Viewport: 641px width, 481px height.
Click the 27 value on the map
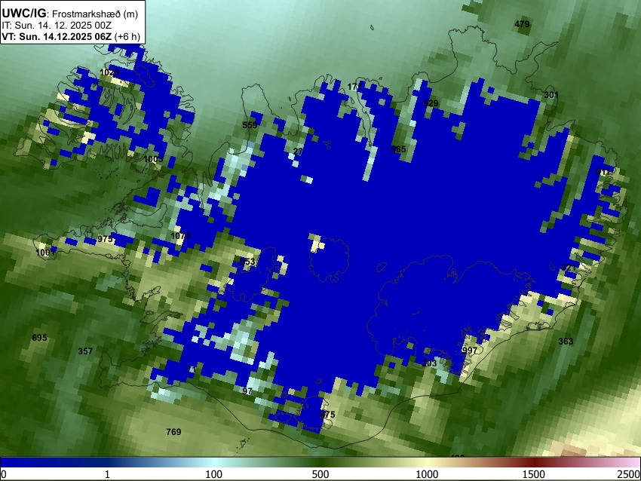click(x=298, y=152)
